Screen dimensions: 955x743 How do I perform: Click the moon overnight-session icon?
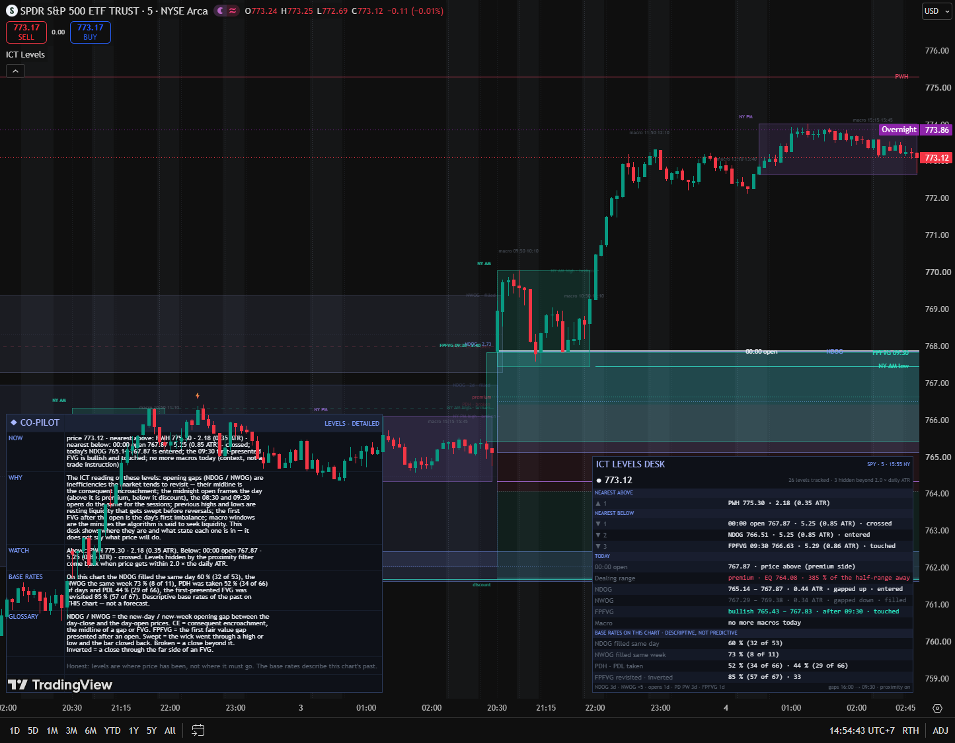point(220,11)
